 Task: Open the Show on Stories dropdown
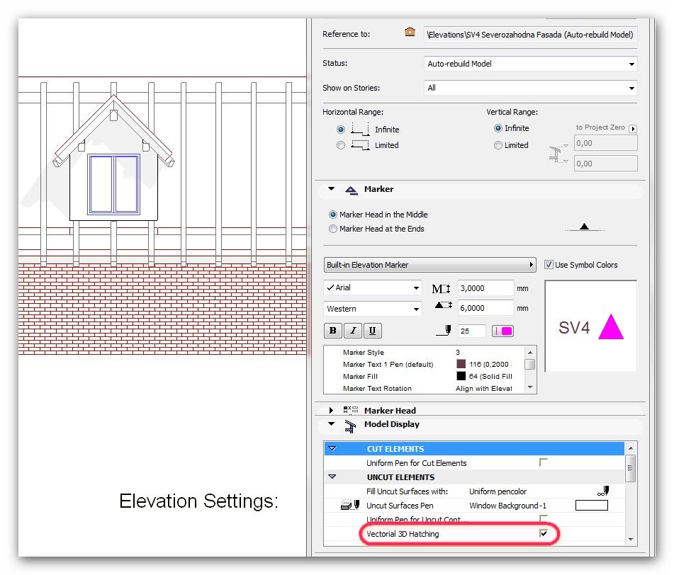coord(629,88)
